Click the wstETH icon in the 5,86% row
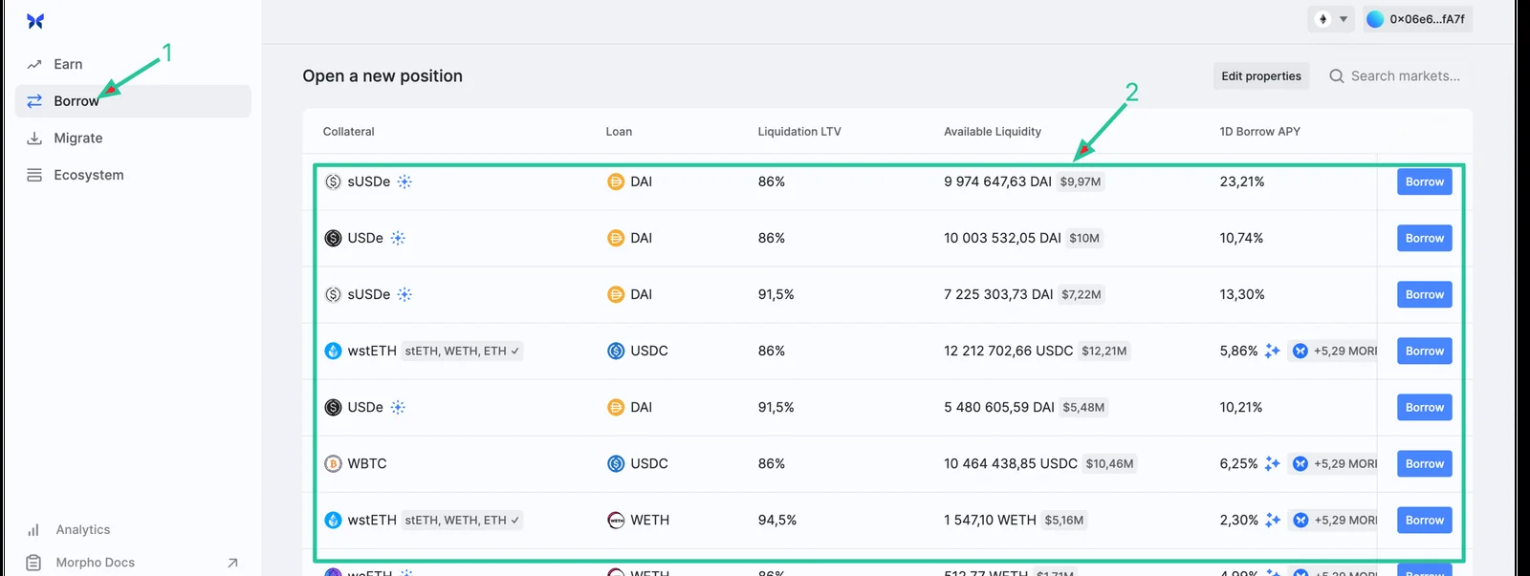The image size is (1530, 576). (x=333, y=351)
